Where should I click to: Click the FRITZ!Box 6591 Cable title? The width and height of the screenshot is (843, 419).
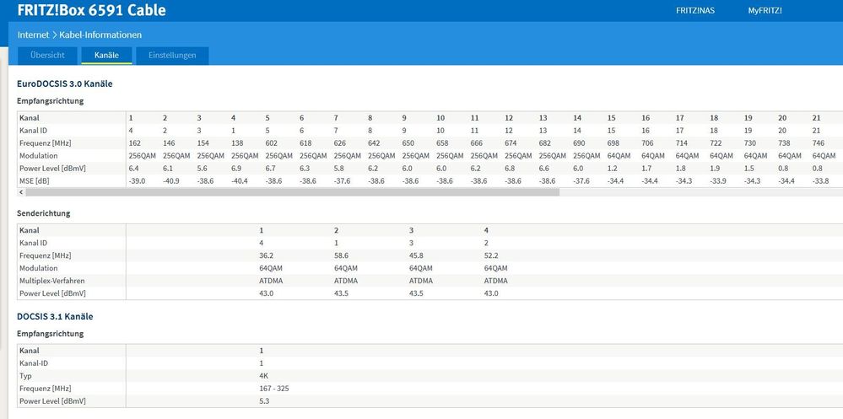tap(91, 10)
